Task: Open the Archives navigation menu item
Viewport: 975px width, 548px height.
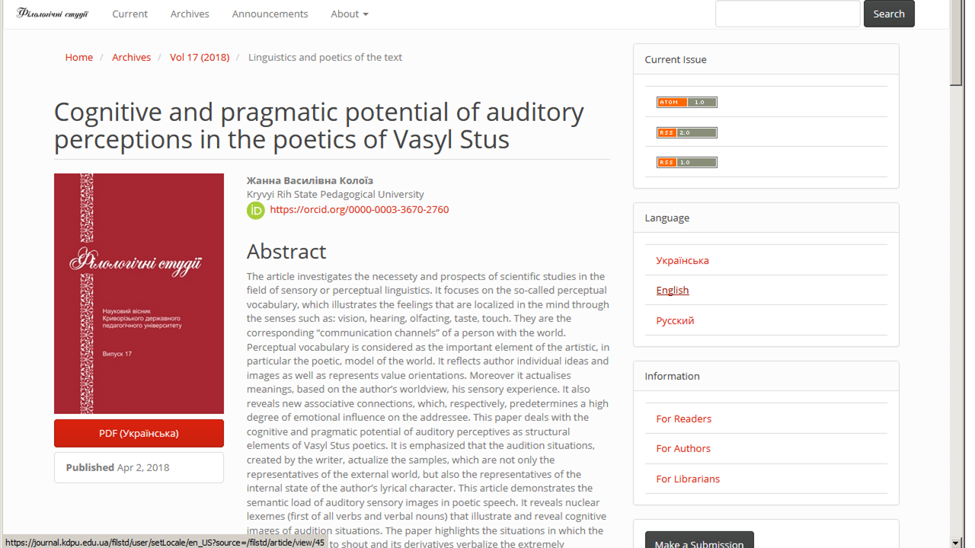Action: point(190,14)
